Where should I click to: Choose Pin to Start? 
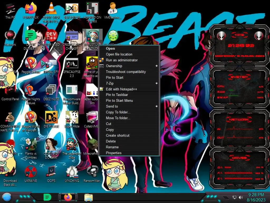coord(129,77)
